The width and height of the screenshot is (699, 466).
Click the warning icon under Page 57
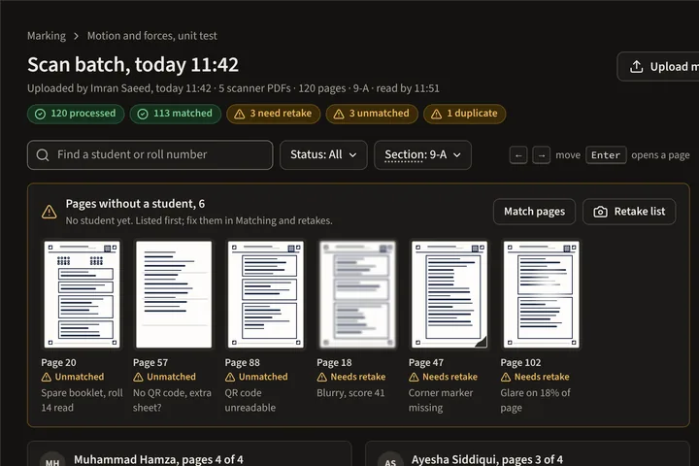138,378
